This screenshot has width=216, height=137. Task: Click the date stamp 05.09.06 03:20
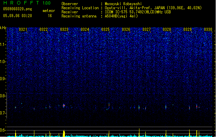[x=18, y=16]
